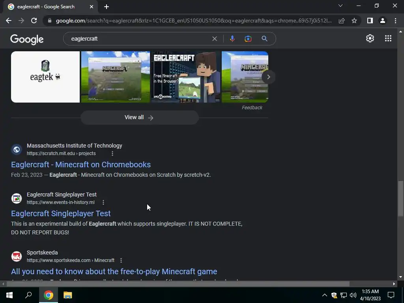The height and width of the screenshot is (303, 404).
Task: Close the eaglercraft Google Search tab
Action: coord(91,7)
